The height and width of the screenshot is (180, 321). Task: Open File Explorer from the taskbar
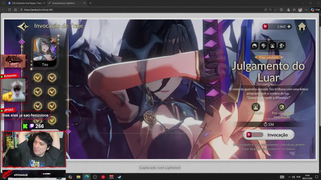tap(78, 177)
